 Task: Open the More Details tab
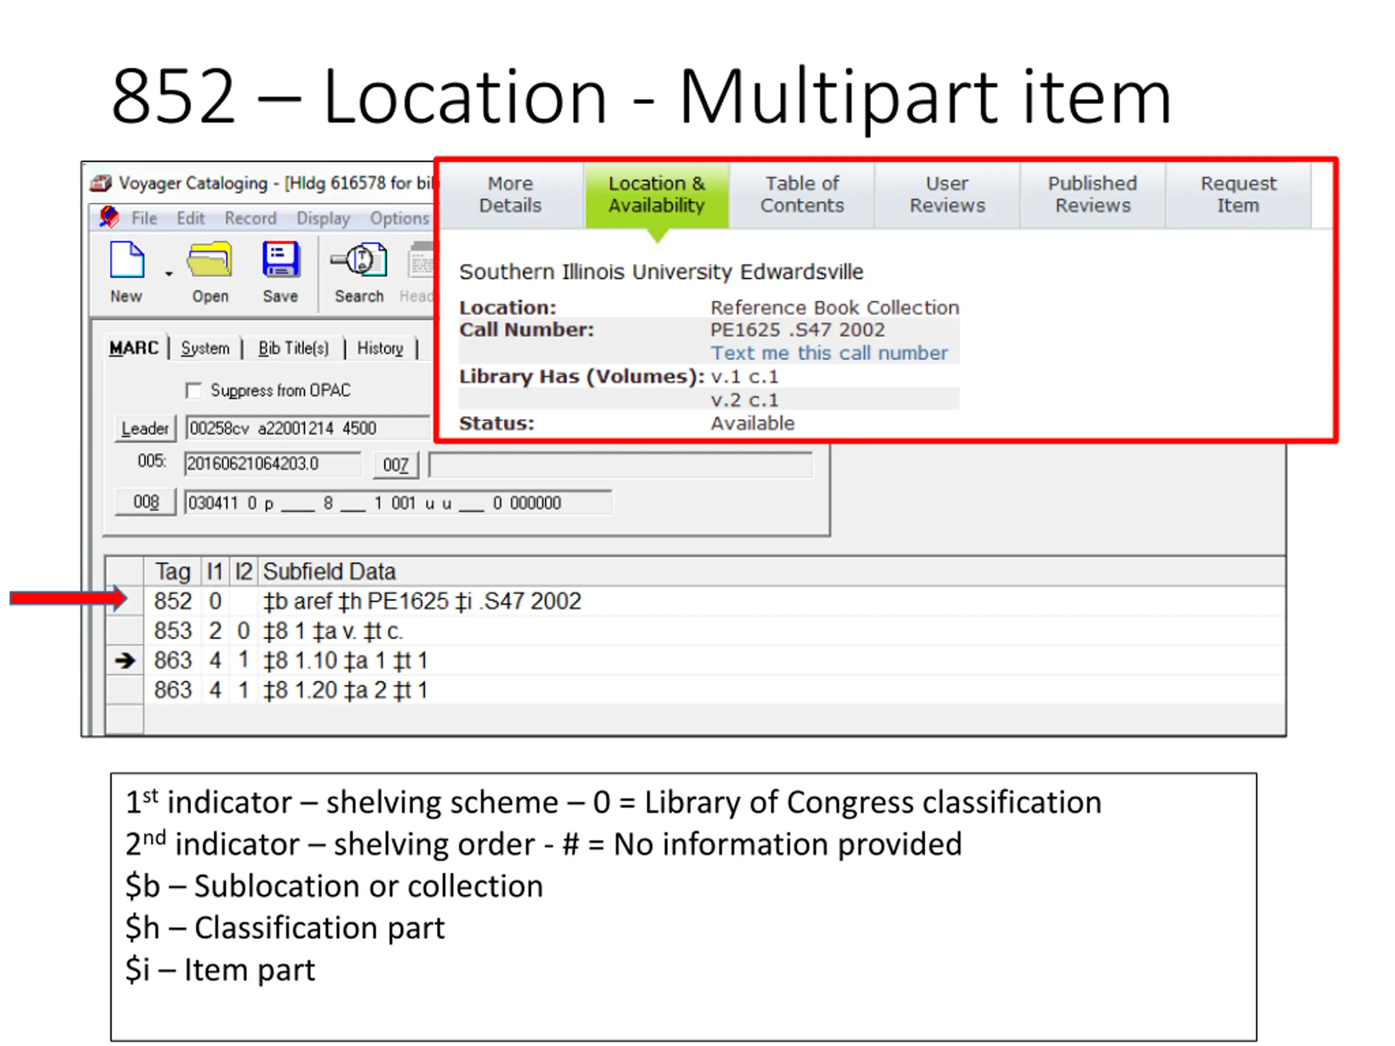pyautogui.click(x=510, y=195)
